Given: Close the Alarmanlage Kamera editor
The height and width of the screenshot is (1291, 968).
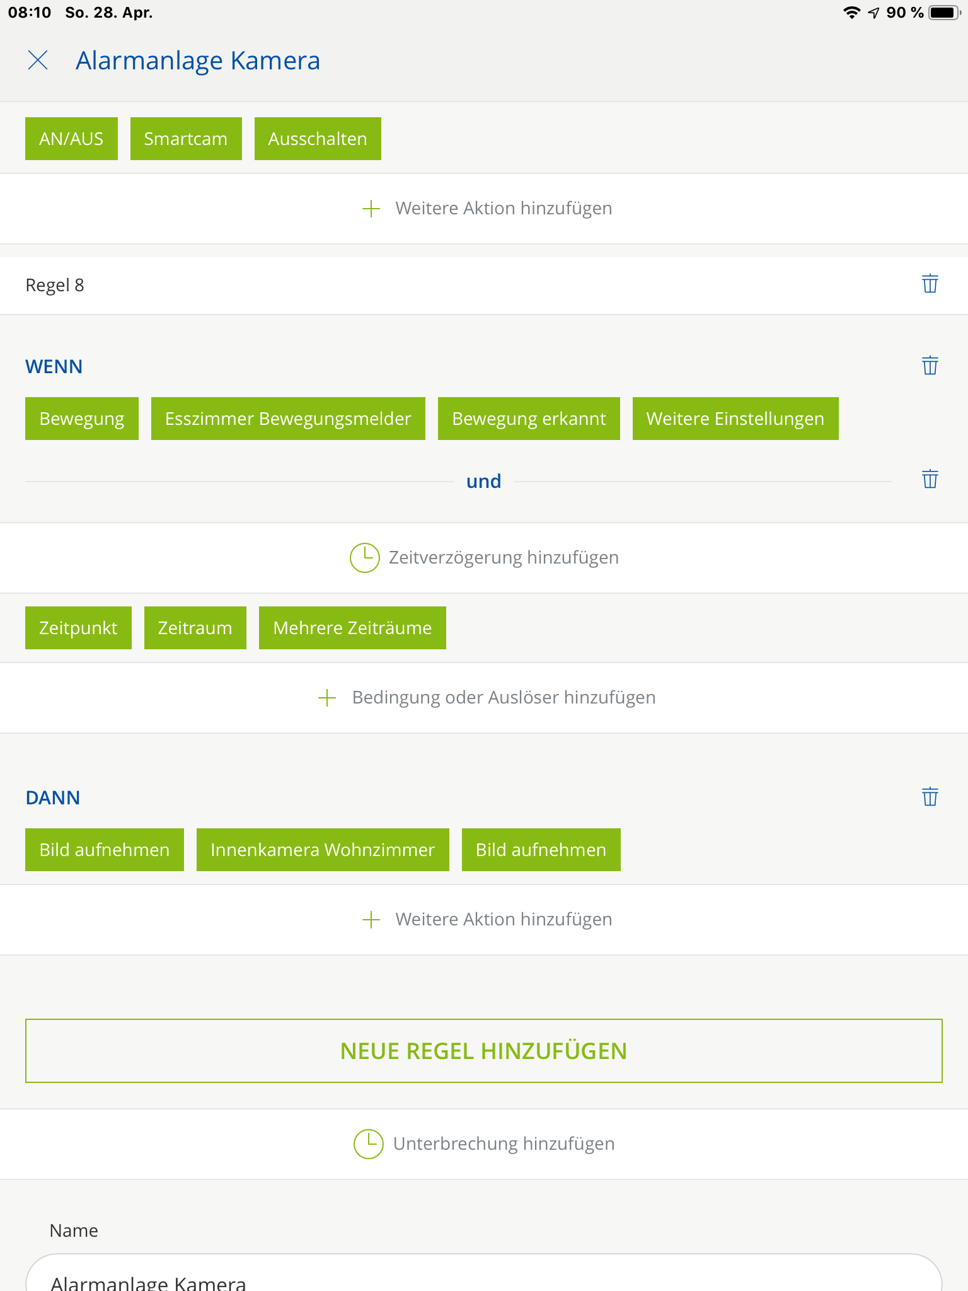Looking at the screenshot, I should click(38, 61).
